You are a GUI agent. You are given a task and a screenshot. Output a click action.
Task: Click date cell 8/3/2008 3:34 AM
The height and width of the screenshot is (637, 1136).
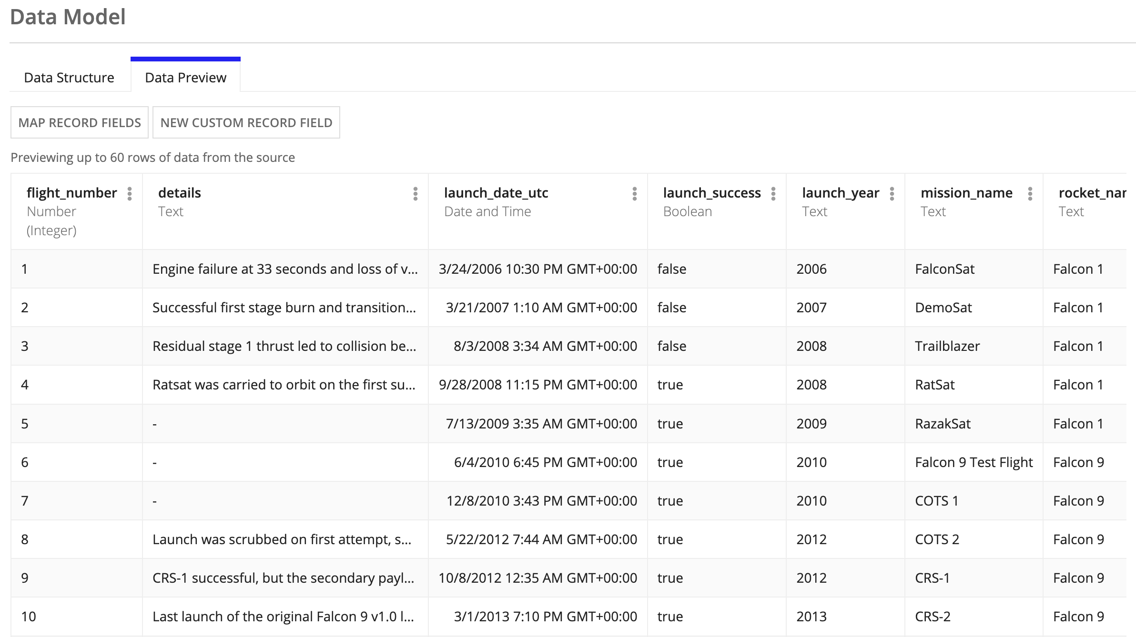pos(538,346)
